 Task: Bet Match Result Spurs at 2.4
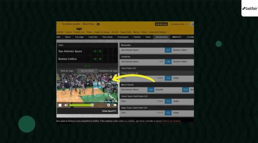[x=151, y=90]
